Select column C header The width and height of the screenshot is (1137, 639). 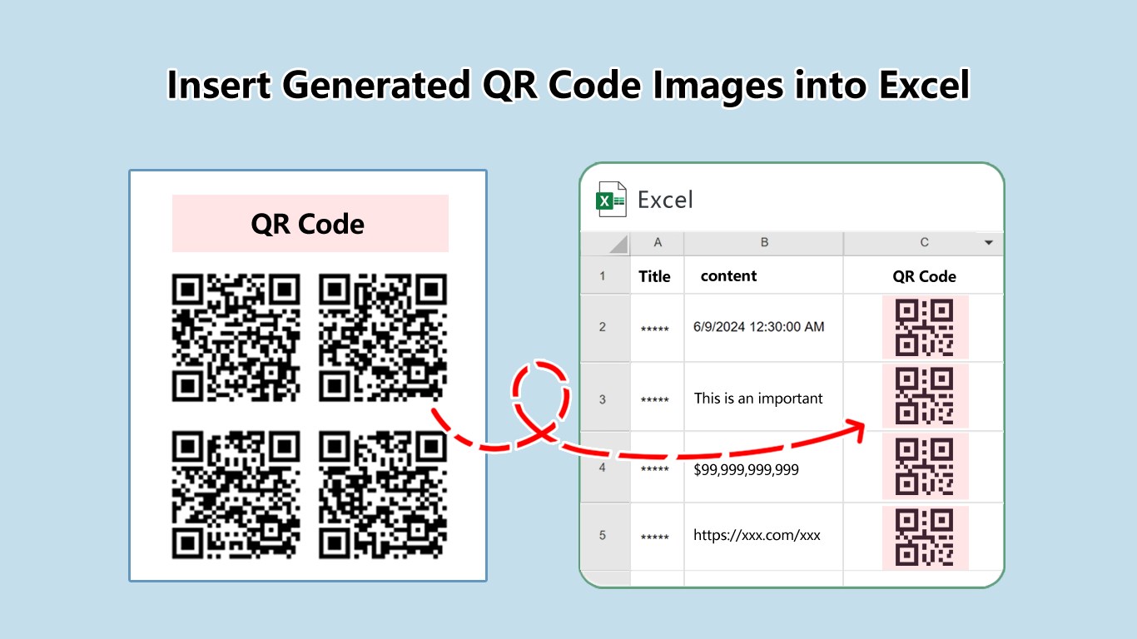coord(924,243)
